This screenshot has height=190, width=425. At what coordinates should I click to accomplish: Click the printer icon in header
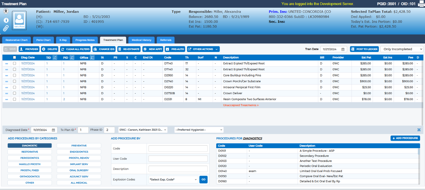pos(421,3)
